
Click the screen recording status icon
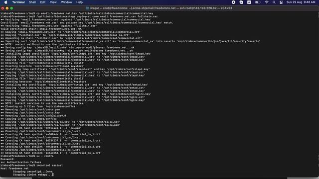click(x=234, y=2)
